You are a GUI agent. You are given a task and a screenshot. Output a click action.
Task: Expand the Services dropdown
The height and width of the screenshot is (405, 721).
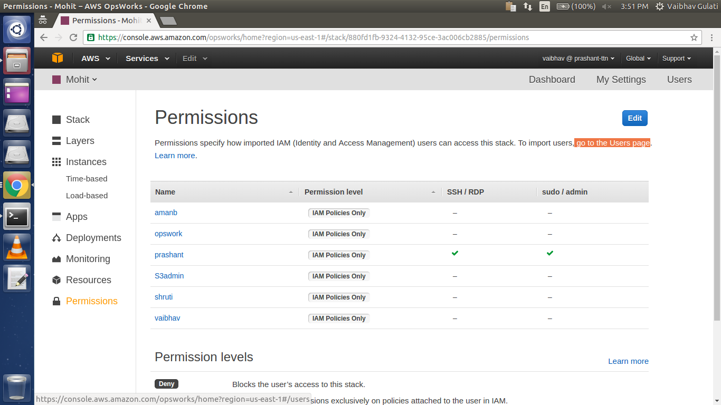147,59
